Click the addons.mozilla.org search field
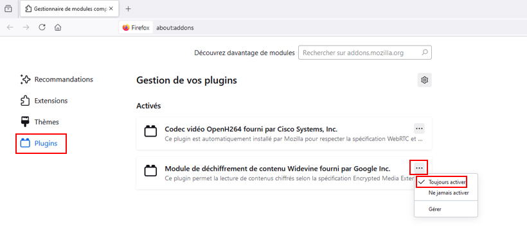This screenshot has width=527, height=245. [364, 53]
